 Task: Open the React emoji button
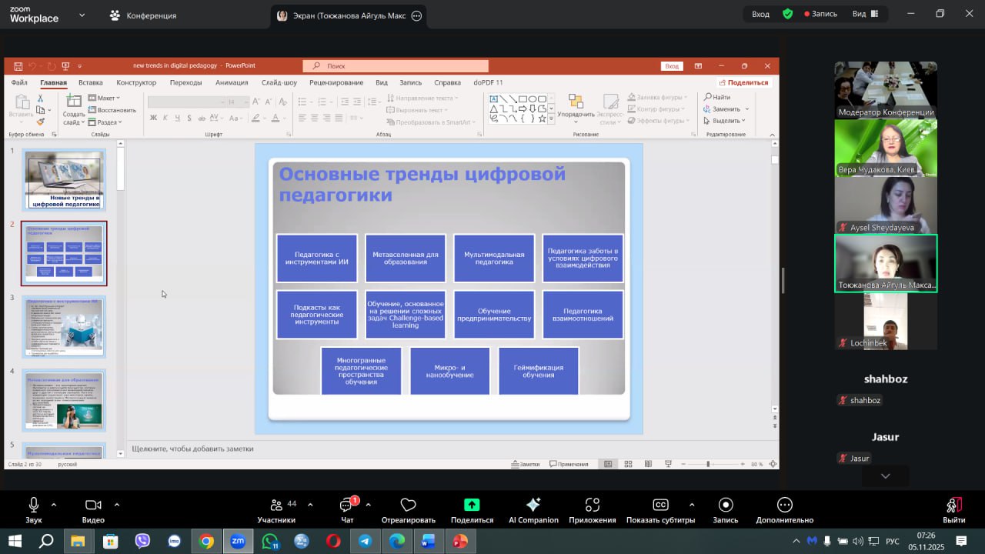coord(408,506)
